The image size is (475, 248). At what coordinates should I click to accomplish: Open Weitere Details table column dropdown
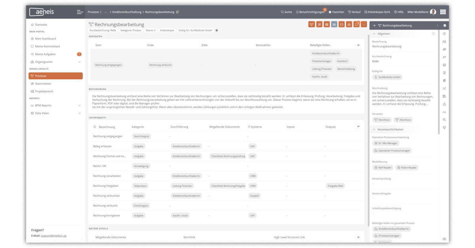[x=358, y=237]
